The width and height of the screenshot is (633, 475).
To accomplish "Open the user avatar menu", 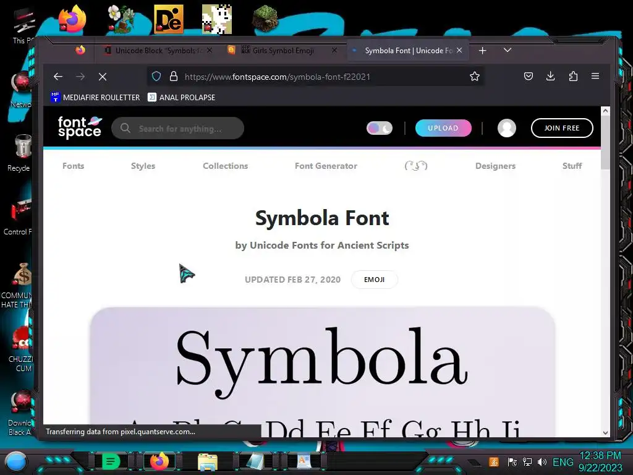I will click(x=507, y=128).
